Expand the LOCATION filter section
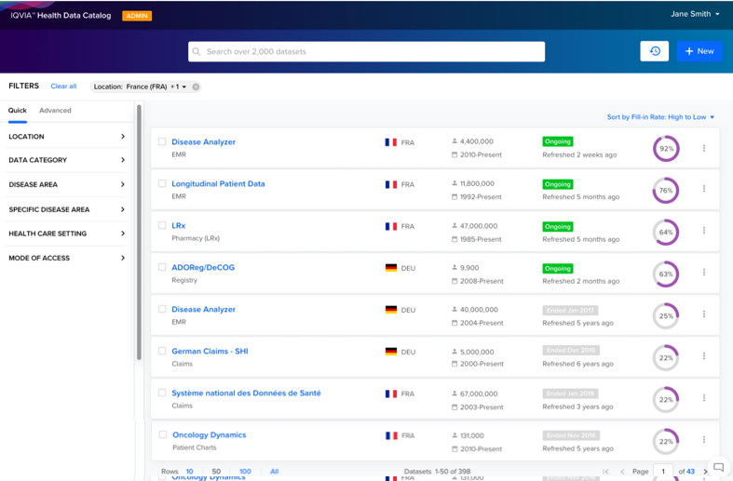733x481 pixels. [x=67, y=137]
